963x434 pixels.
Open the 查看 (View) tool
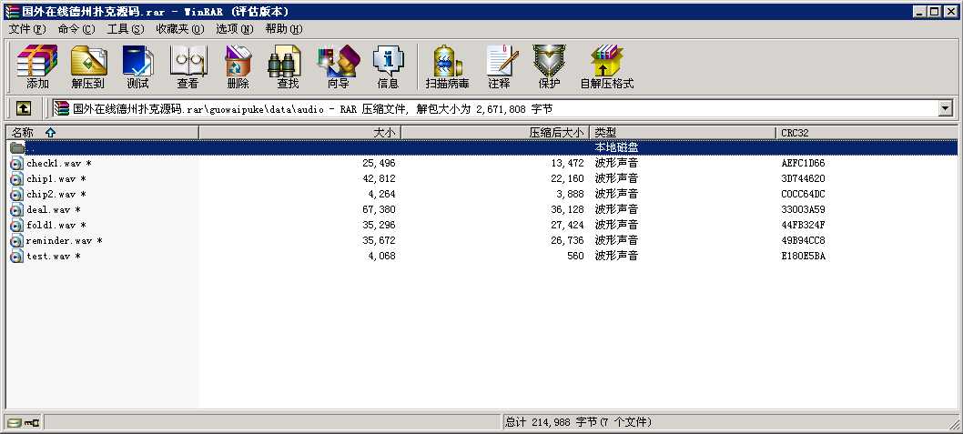click(x=188, y=66)
